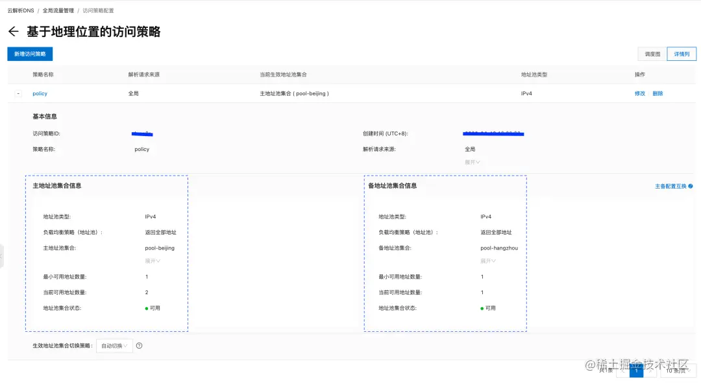The width and height of the screenshot is (701, 383).
Task: Click 解析请求来源 column header
Action: tap(144, 75)
